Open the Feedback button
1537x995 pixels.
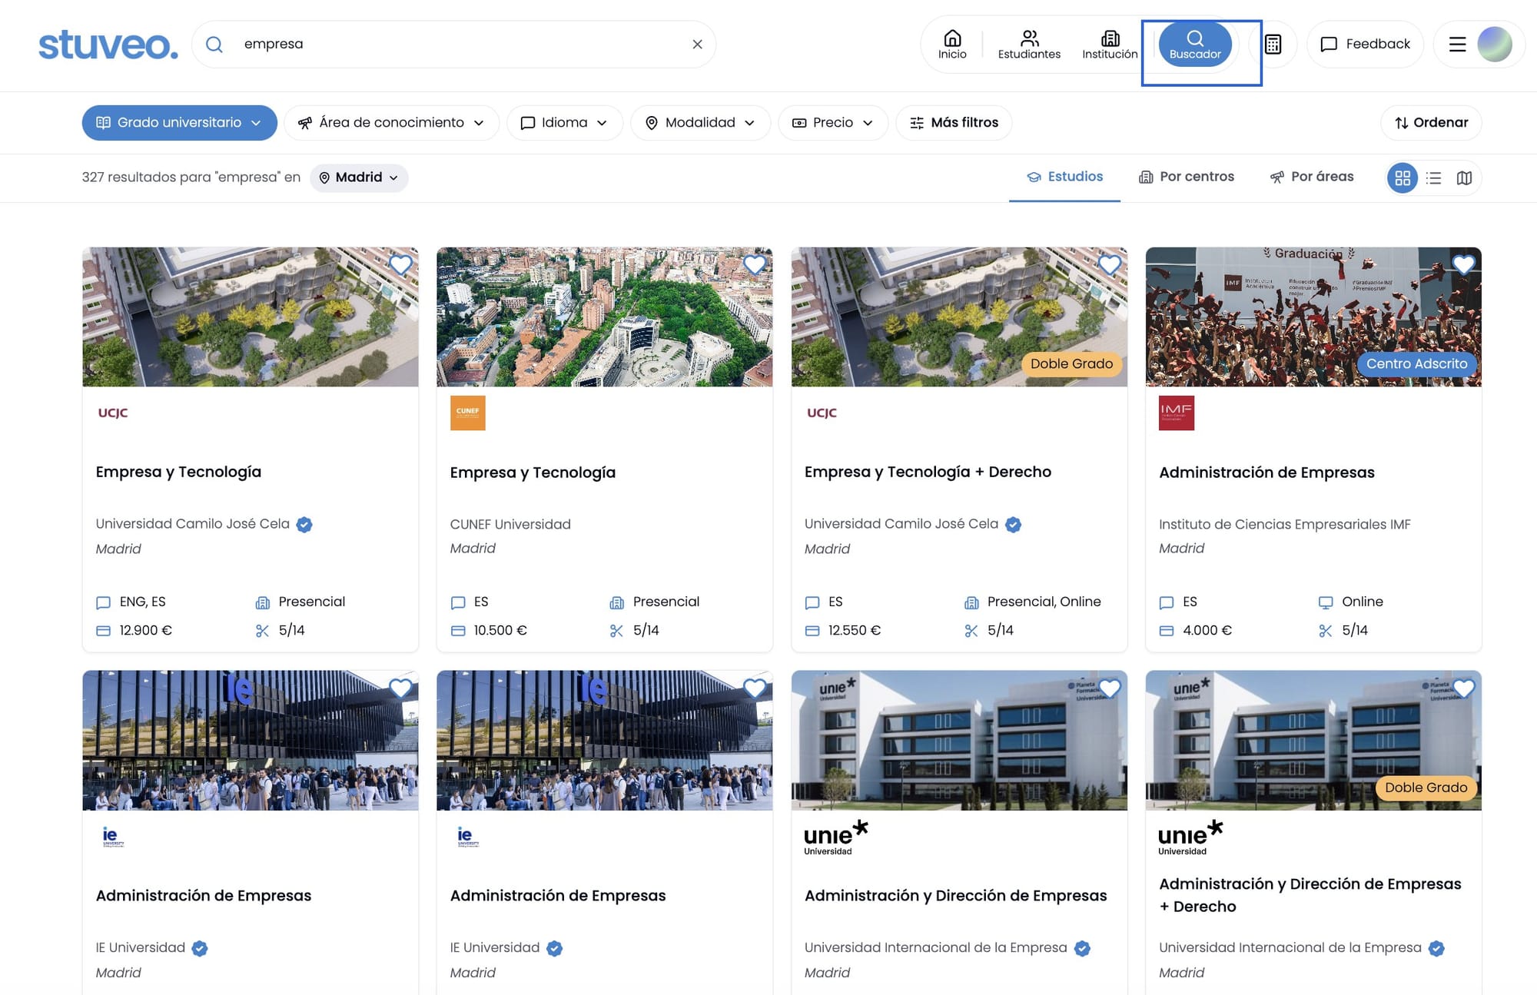point(1365,45)
